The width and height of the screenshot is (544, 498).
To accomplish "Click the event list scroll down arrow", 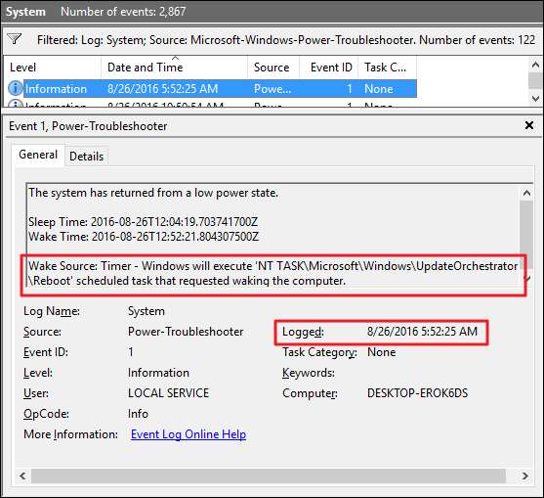I will tap(535, 99).
